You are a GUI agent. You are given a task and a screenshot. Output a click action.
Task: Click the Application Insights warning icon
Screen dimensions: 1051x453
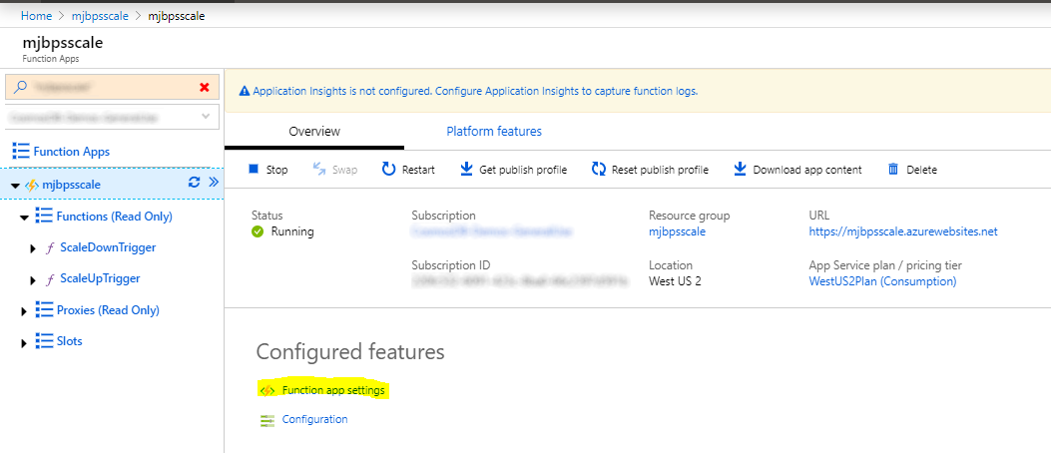coord(244,91)
